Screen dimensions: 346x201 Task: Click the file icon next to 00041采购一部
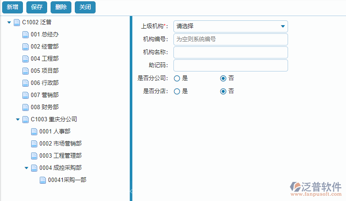[43, 180]
